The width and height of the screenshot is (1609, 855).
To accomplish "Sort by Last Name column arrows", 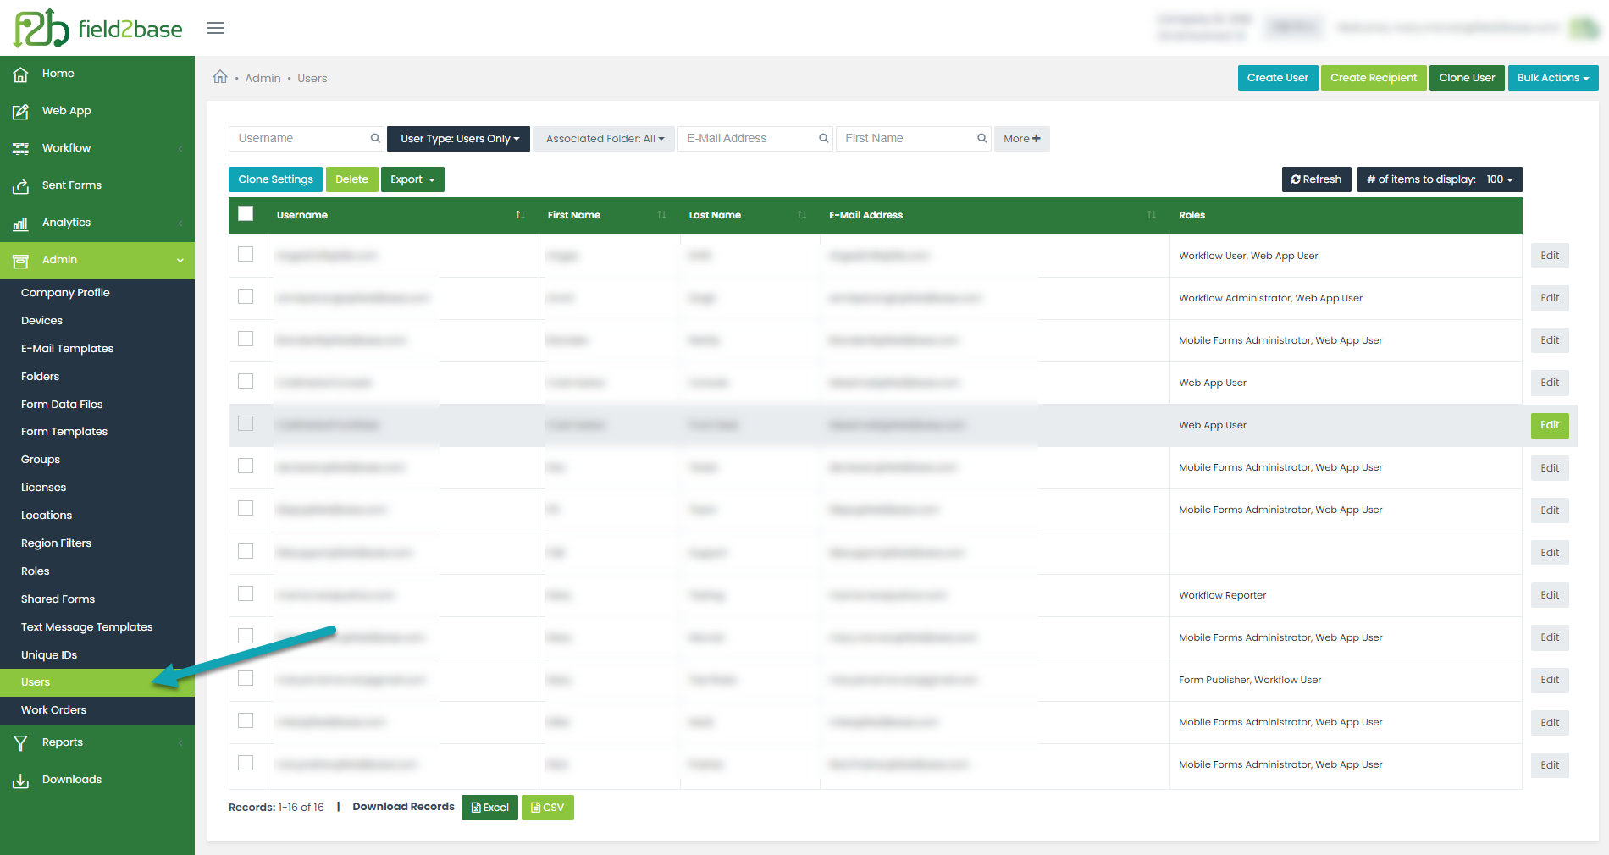I will tap(801, 215).
